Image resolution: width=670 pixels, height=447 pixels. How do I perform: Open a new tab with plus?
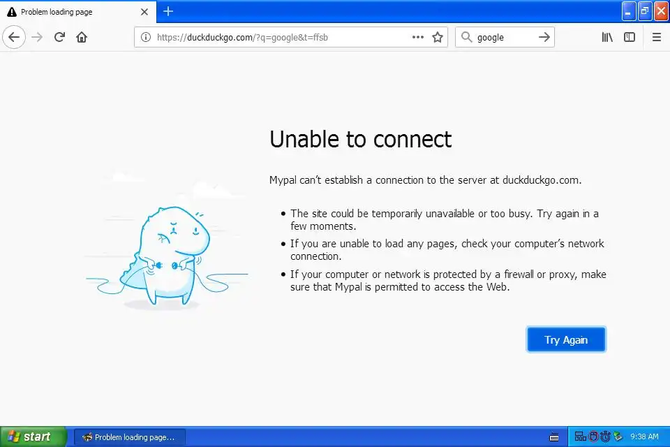(168, 12)
